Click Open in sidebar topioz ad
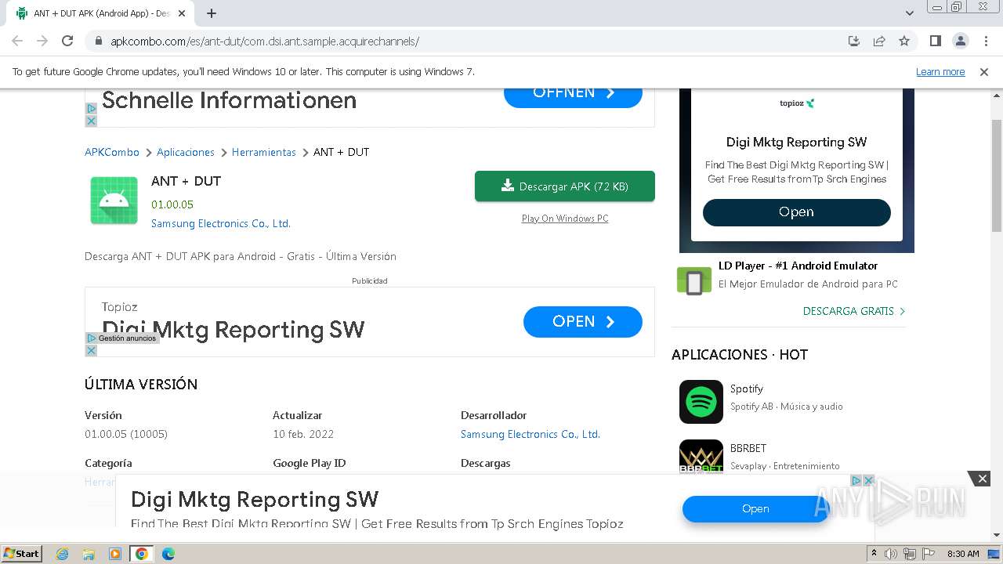Viewport: 1003px width, 564px height. coord(797,212)
